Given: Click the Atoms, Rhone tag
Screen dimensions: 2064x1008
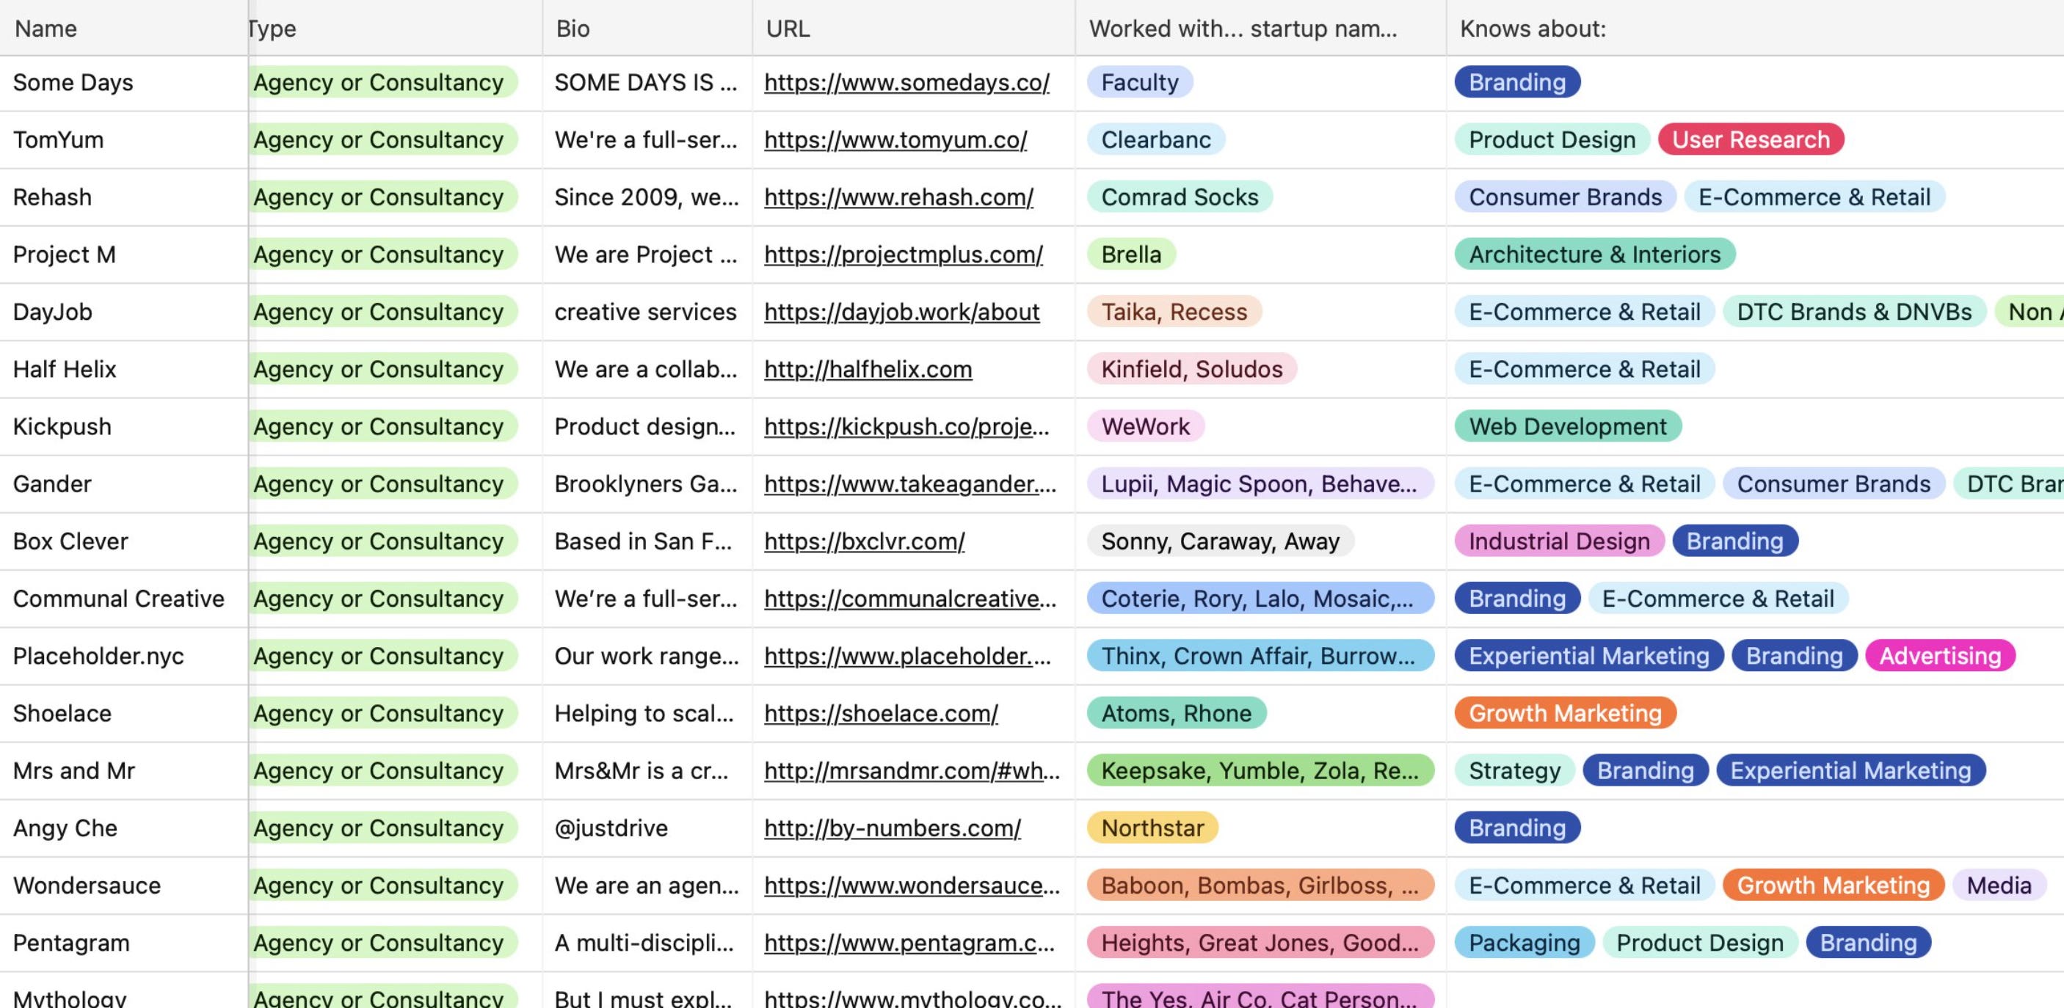Looking at the screenshot, I should click(x=1176, y=713).
